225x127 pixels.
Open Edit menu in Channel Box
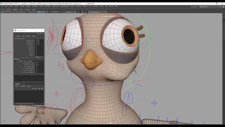point(24,36)
